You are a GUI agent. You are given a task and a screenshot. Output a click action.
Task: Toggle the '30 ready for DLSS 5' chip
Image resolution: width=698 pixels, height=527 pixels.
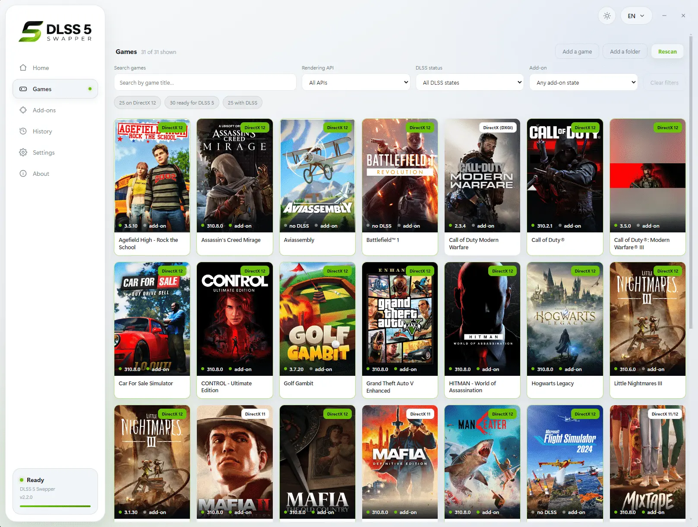coord(192,103)
